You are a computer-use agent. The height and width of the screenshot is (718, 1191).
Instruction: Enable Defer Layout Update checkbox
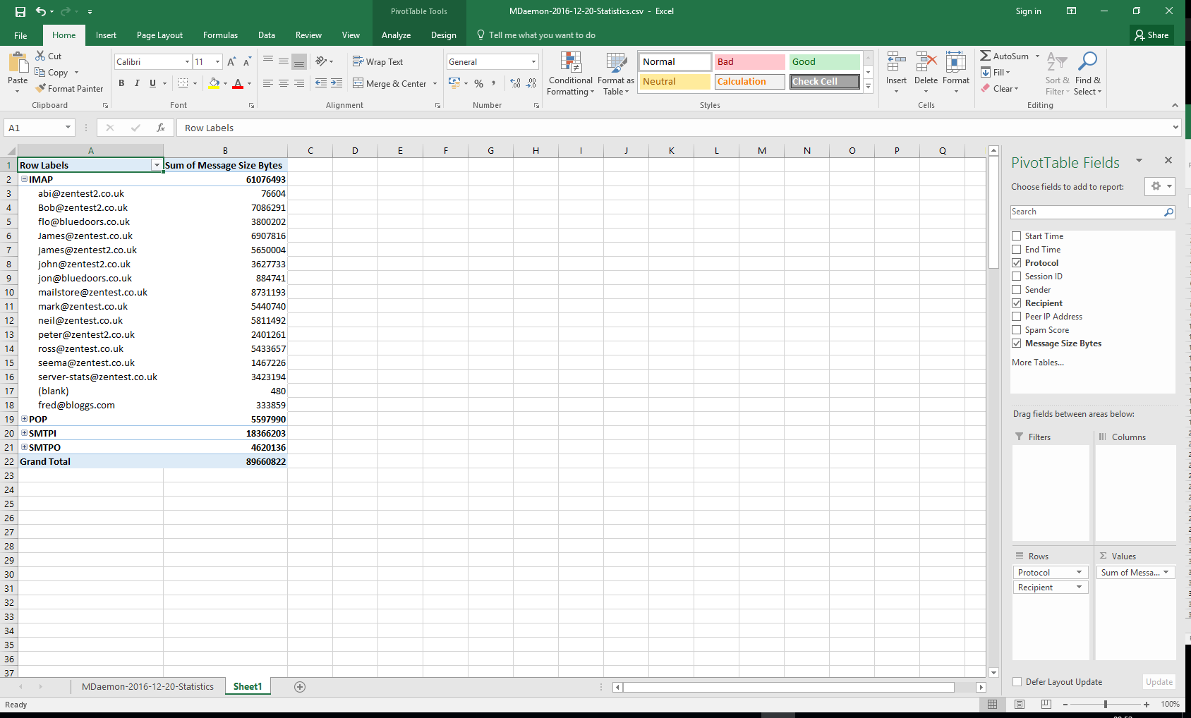(1017, 682)
